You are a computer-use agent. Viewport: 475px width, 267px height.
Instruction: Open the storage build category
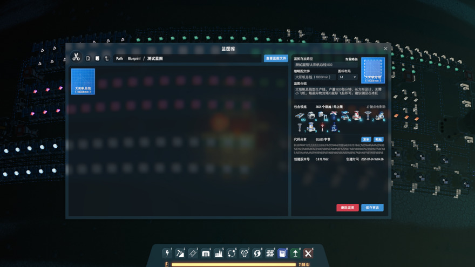206,253
